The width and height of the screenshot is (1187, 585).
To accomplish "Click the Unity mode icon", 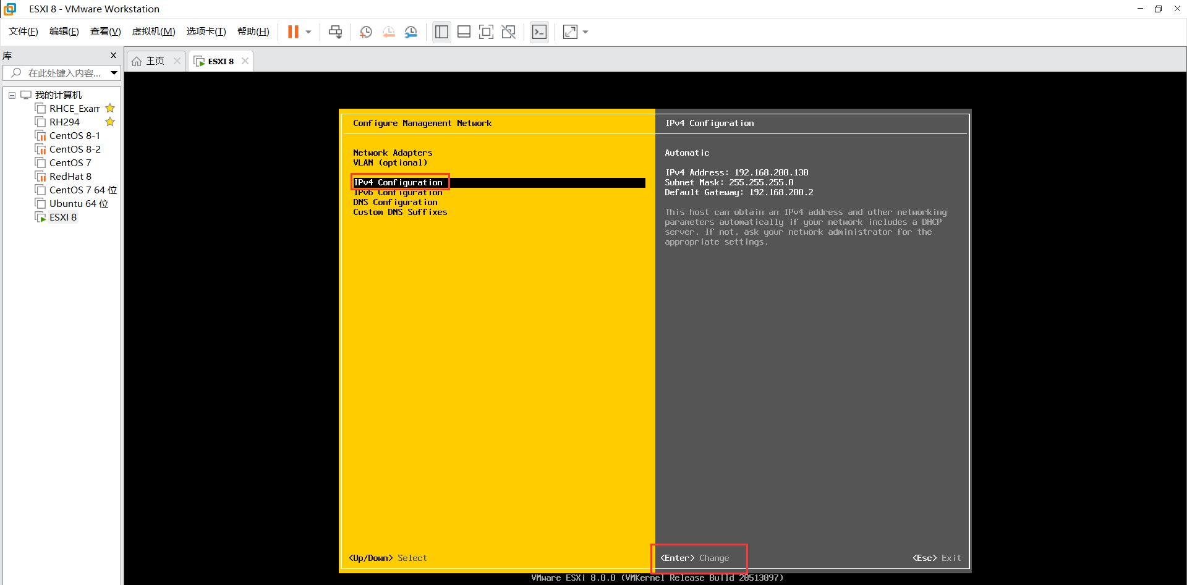I will tap(509, 32).
